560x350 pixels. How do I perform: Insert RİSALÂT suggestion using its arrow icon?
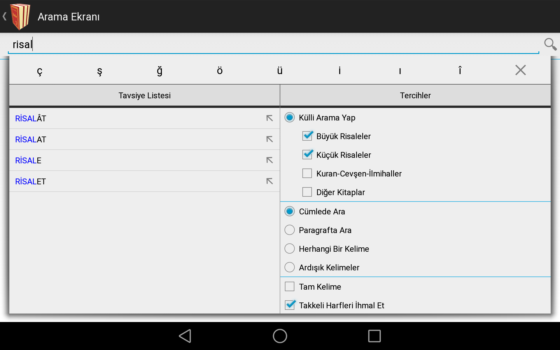tap(269, 118)
